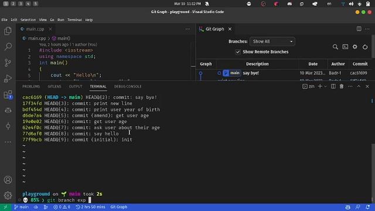Close the main.cpp editor tab
The width and height of the screenshot is (375, 211).
50,29
